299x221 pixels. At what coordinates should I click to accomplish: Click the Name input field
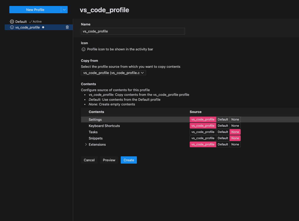(133, 31)
